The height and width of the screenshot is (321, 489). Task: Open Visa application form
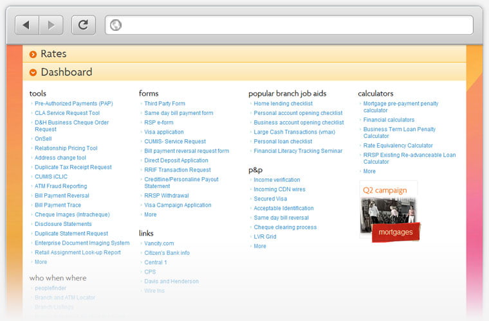click(163, 132)
